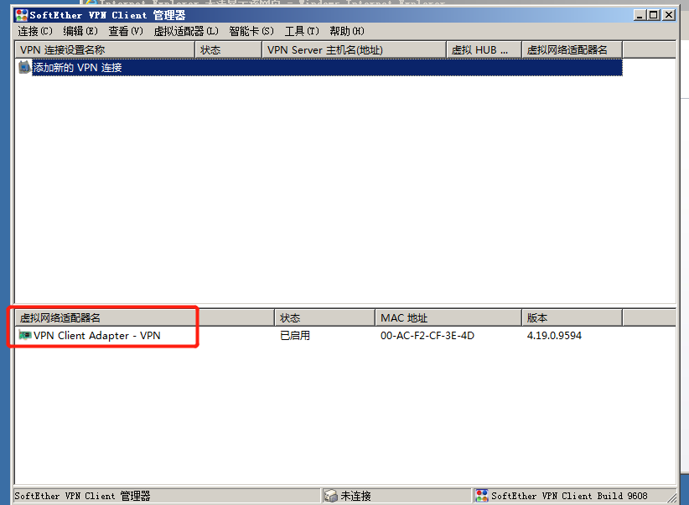Click the 版本 column header in adapter list
Screen dimensions: 689x505
572,318
